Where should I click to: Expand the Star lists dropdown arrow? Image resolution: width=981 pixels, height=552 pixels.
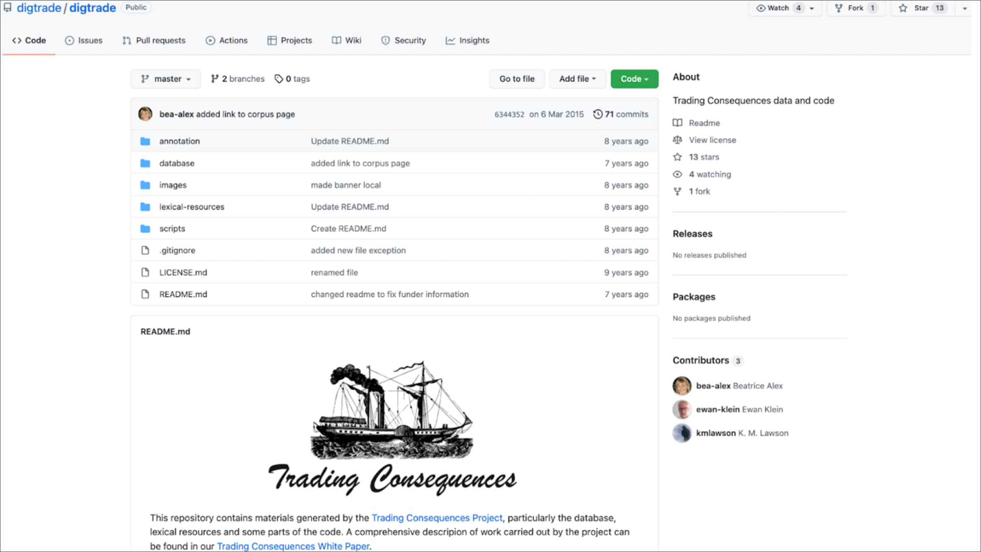pyautogui.click(x=965, y=8)
